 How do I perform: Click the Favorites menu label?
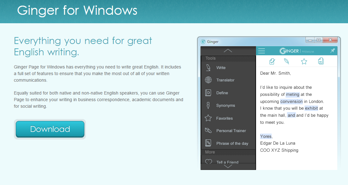(224, 118)
